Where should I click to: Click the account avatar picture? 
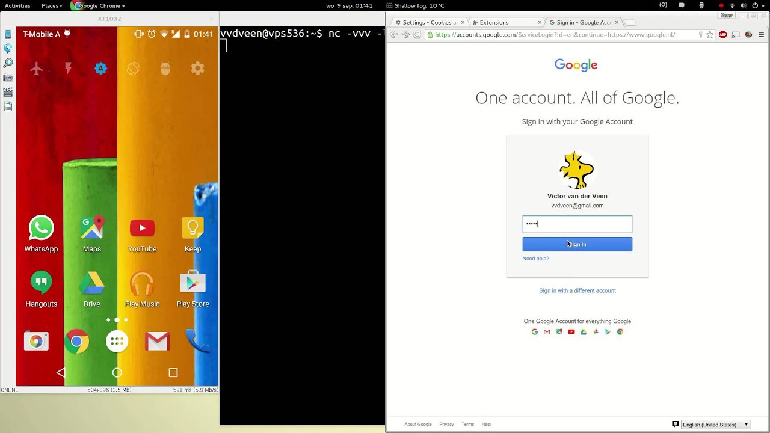(577, 170)
